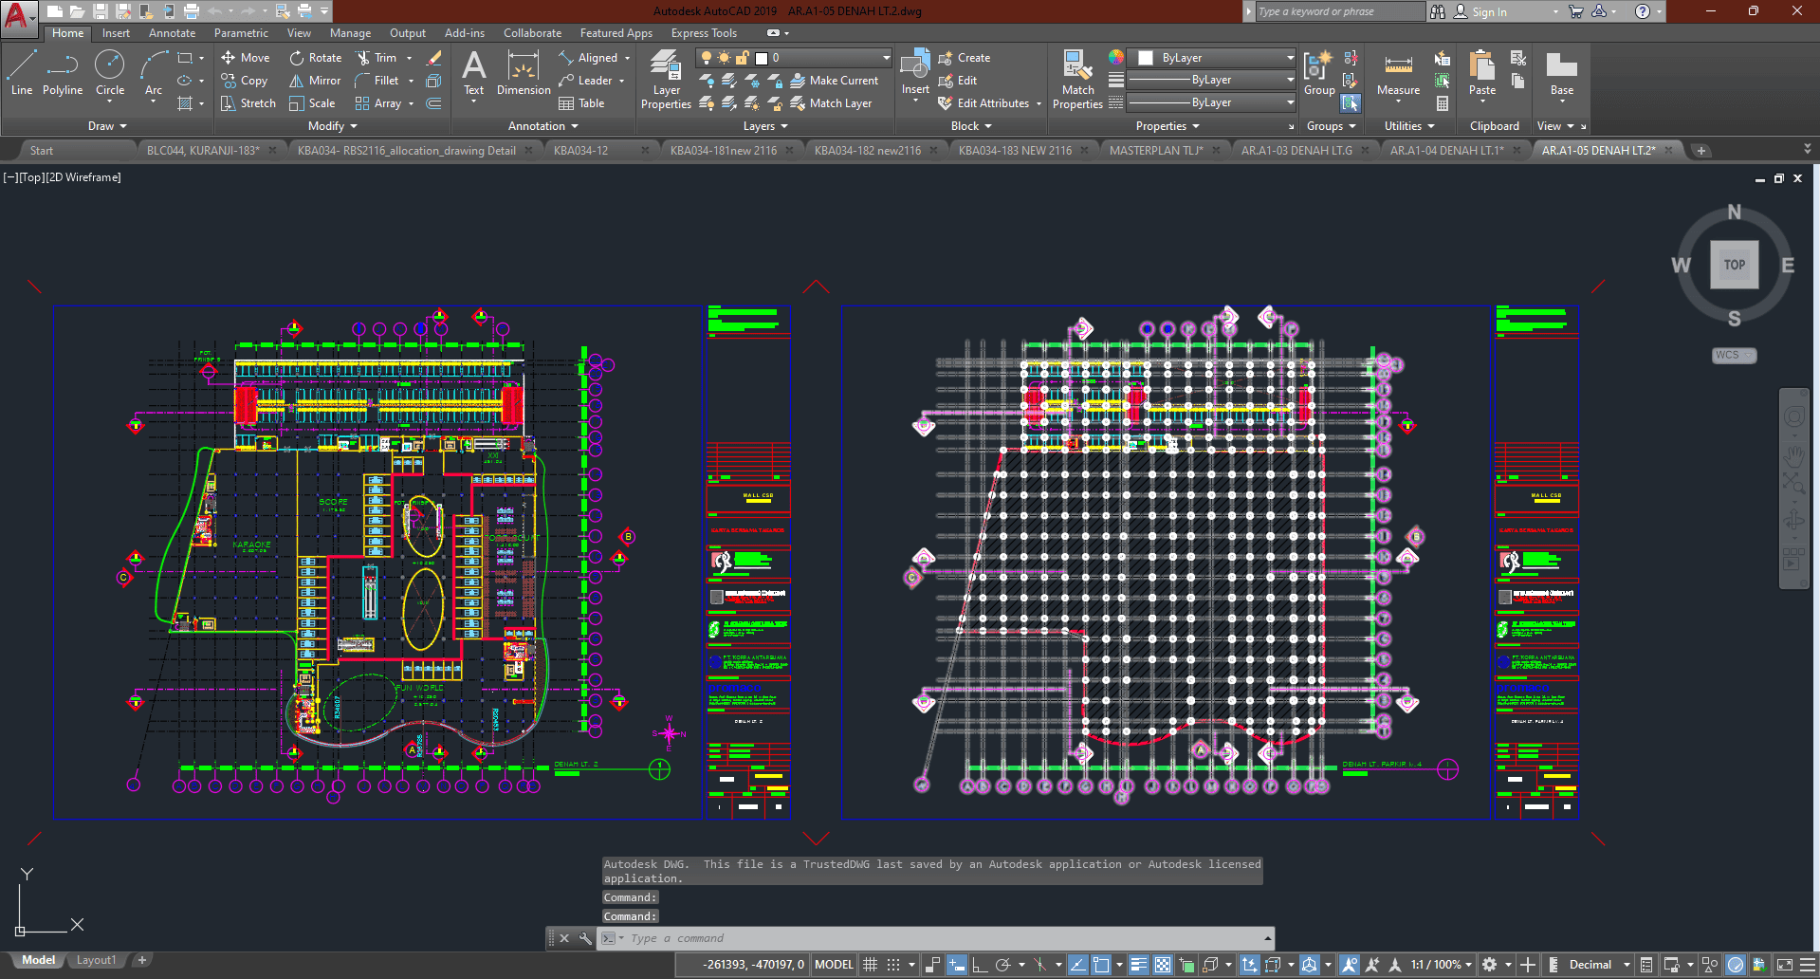Toggle MODEL space button in status bar
The height and width of the screenshot is (979, 1820).
(x=834, y=965)
